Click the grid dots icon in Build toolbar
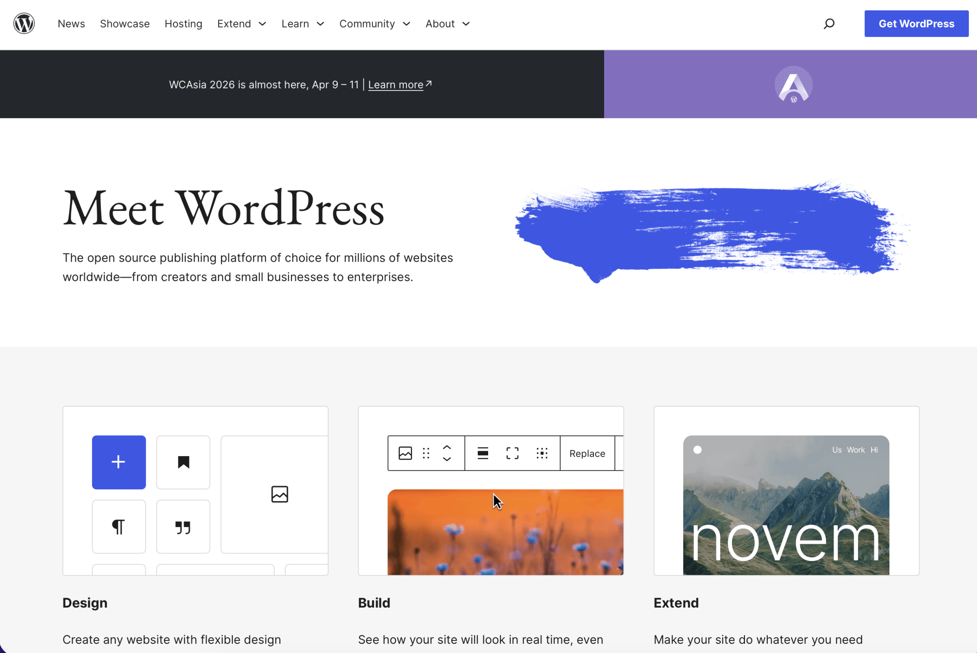This screenshot has width=977, height=653. tap(542, 453)
